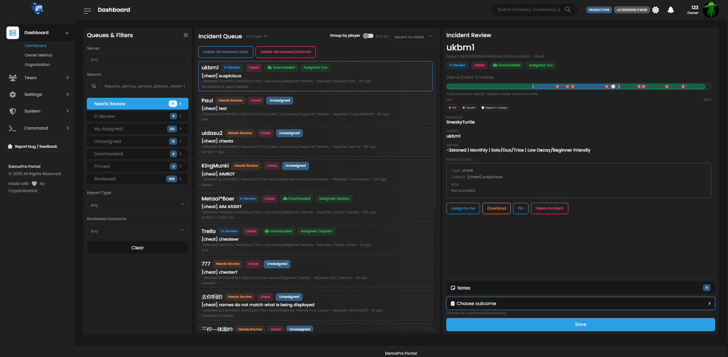Expand the Report Type dropdown
This screenshot has height=357, width=728.
[137, 205]
